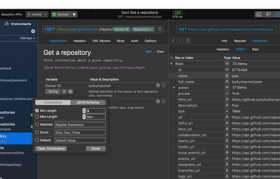Click the expand-all icon beside Key or Index
The image size is (280, 179).
click(x=171, y=58)
